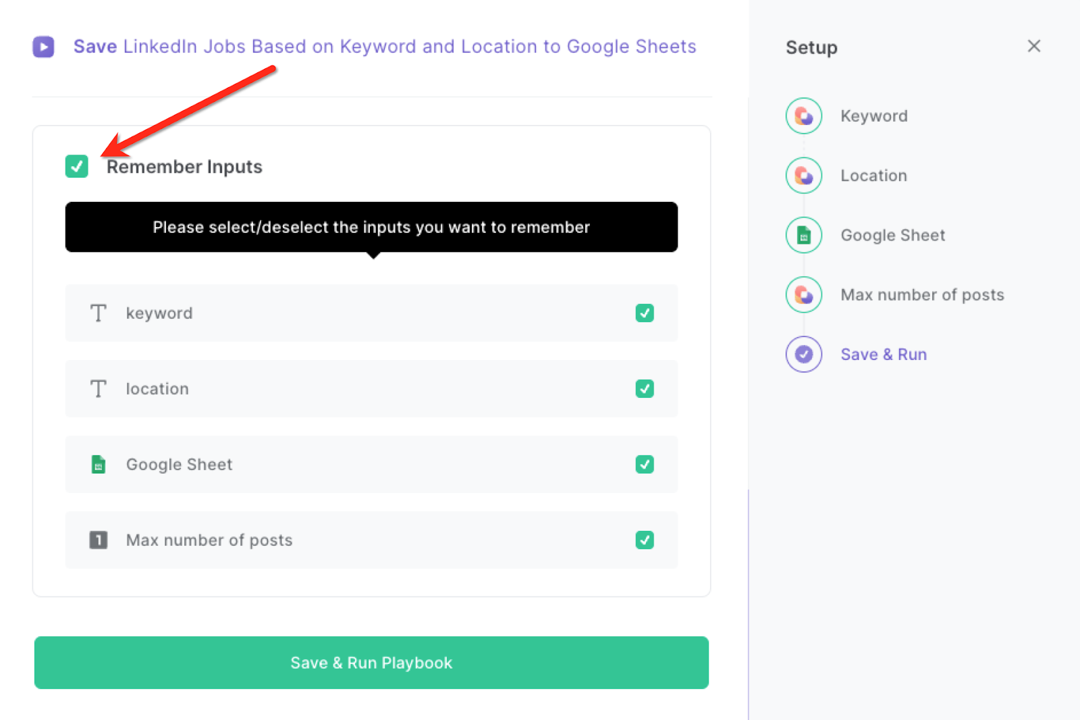
Task: Click the Remember Inputs label text
Action: 184,167
